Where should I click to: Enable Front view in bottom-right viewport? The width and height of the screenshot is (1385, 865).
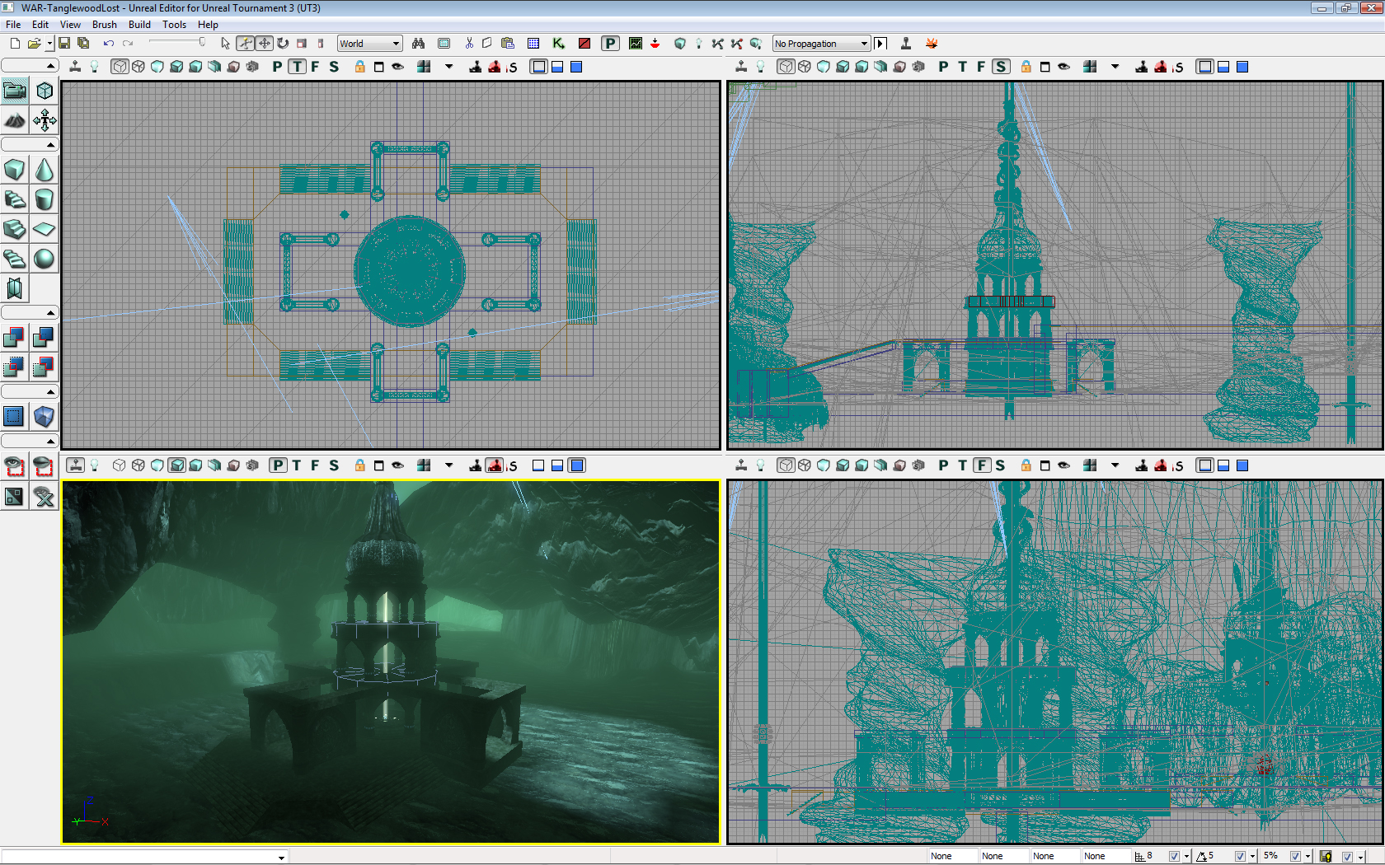pos(981,465)
